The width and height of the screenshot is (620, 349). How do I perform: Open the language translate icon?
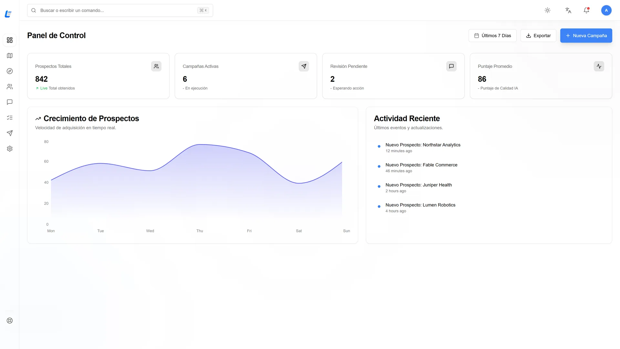[568, 10]
